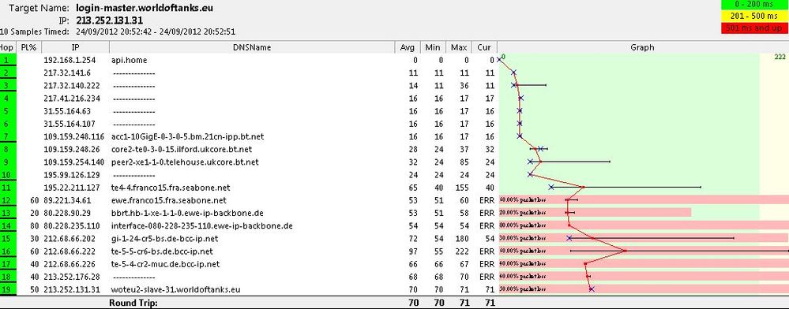Click the Graph column header
The width and height of the screenshot is (789, 309).
click(x=643, y=48)
